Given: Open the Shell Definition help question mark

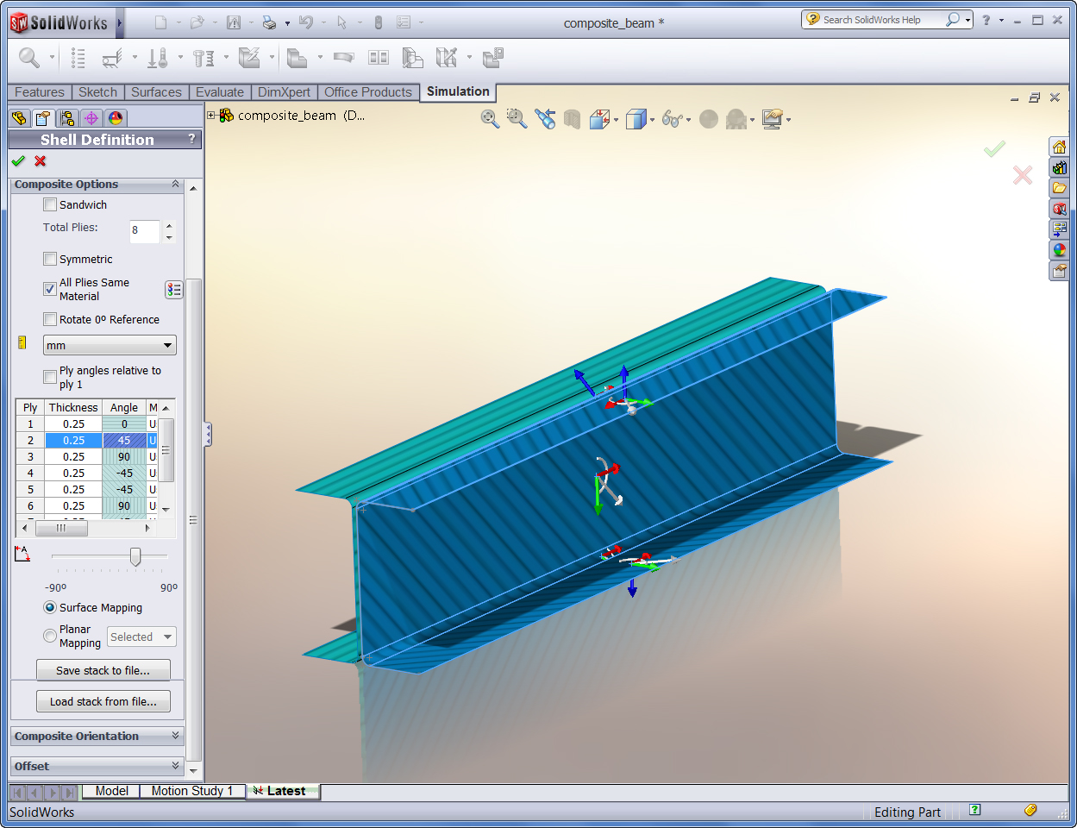Looking at the screenshot, I should [191, 139].
